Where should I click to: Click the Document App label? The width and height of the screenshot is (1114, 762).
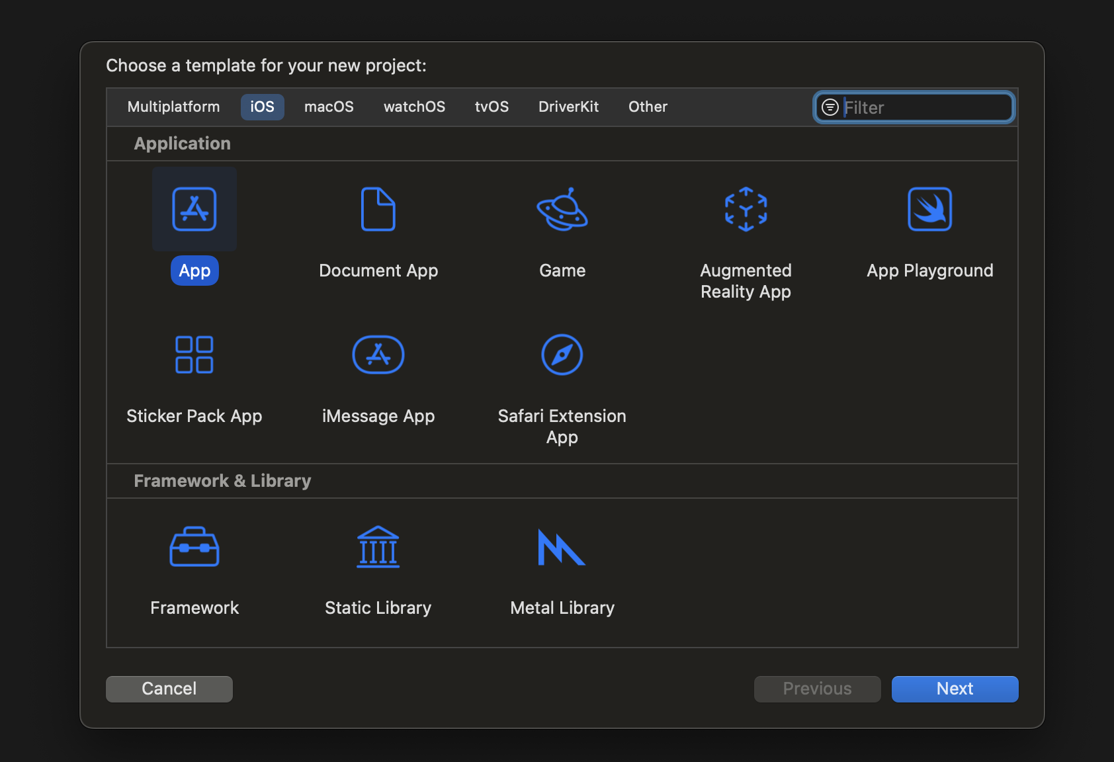point(378,271)
